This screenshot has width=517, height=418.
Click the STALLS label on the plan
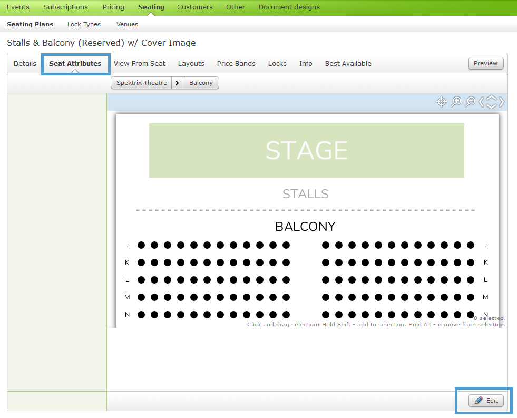pyautogui.click(x=306, y=194)
